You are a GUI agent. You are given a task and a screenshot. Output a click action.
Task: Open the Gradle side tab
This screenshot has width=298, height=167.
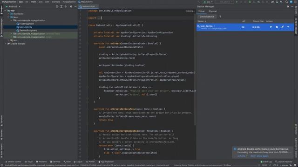pos(296,10)
